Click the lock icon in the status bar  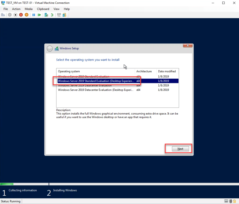[234, 201]
